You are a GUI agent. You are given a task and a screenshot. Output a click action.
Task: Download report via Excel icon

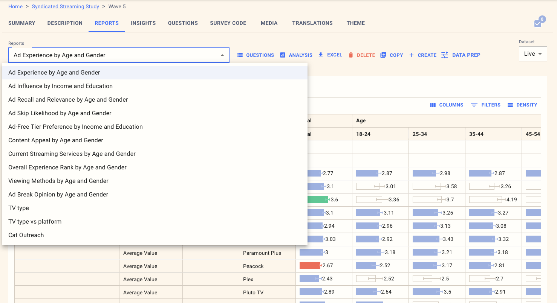pos(321,55)
